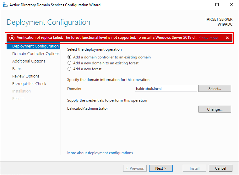239x175 pixels.
Task: Open More about deployment configurations link
Action: (x=100, y=153)
